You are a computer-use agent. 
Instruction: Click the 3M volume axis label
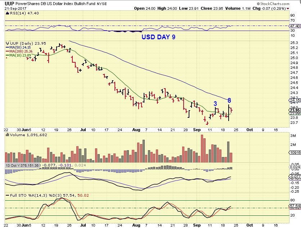coord(293,135)
